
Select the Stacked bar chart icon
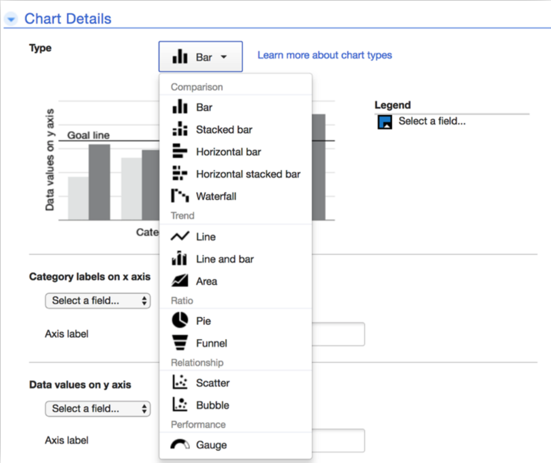tap(179, 129)
